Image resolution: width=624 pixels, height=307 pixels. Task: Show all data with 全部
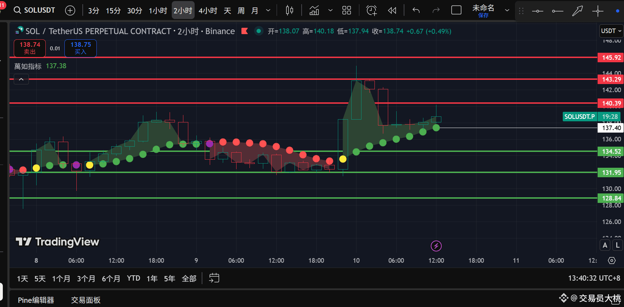[x=189, y=279]
